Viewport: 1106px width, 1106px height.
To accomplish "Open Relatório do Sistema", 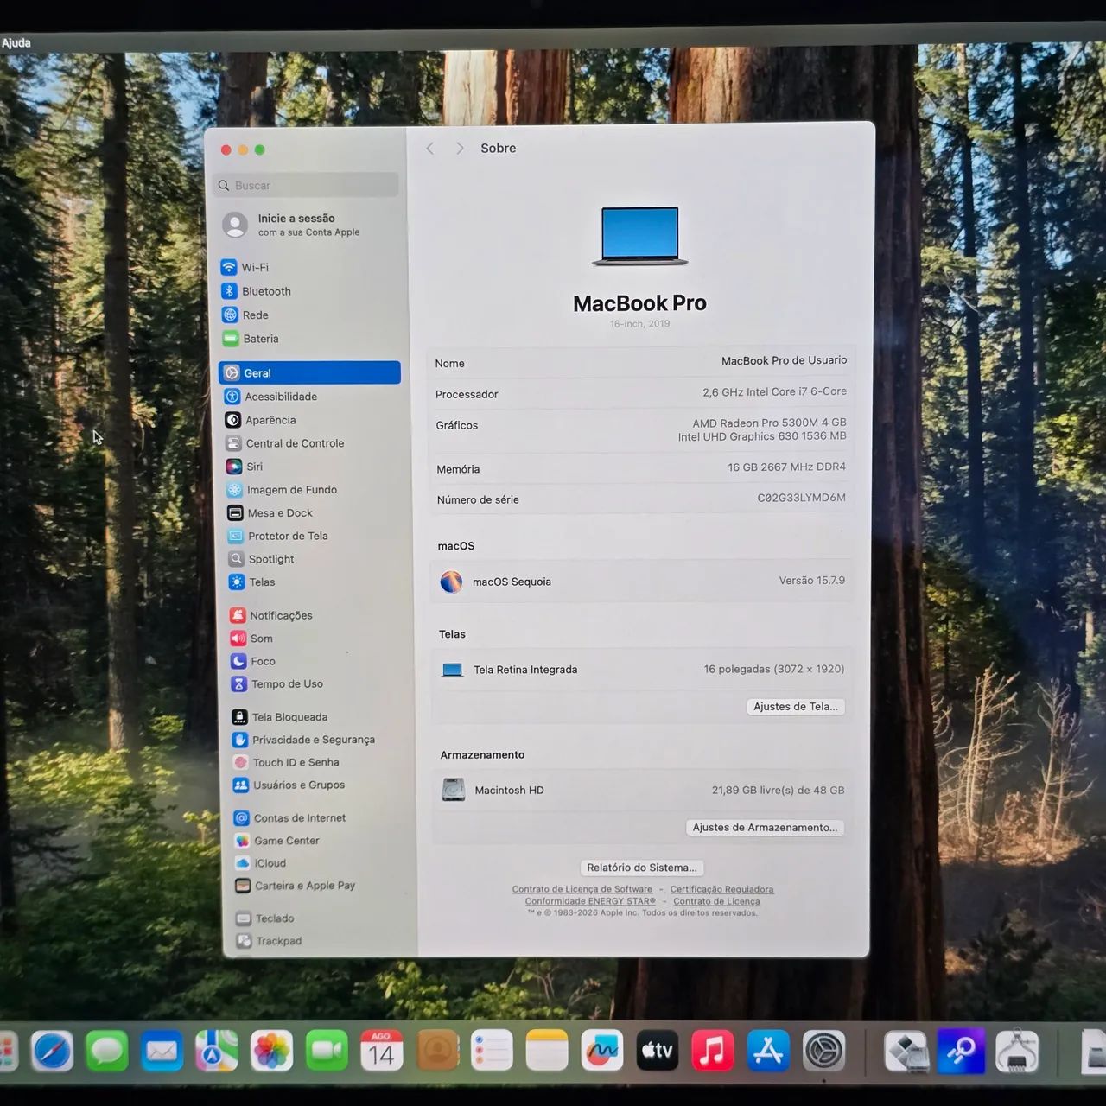I will point(641,868).
